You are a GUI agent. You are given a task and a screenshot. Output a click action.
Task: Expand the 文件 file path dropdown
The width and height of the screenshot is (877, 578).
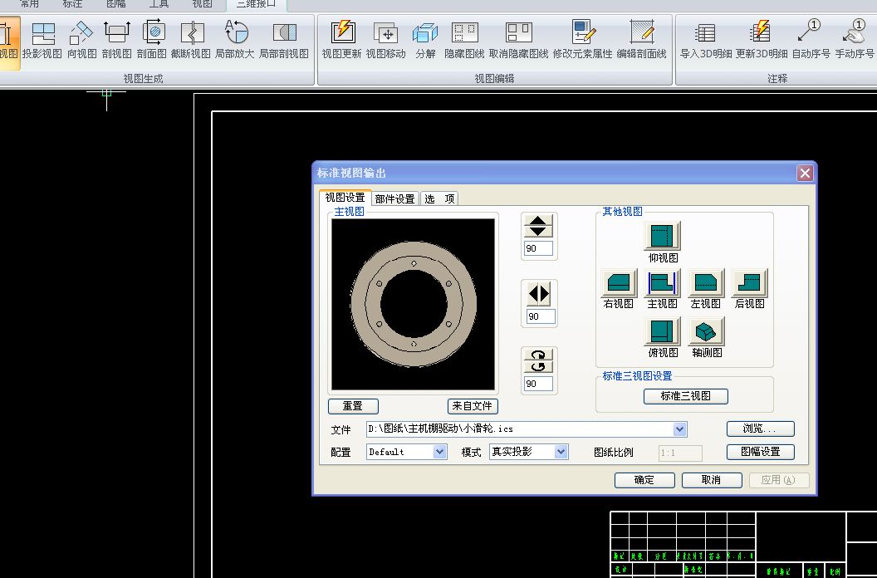[680, 429]
